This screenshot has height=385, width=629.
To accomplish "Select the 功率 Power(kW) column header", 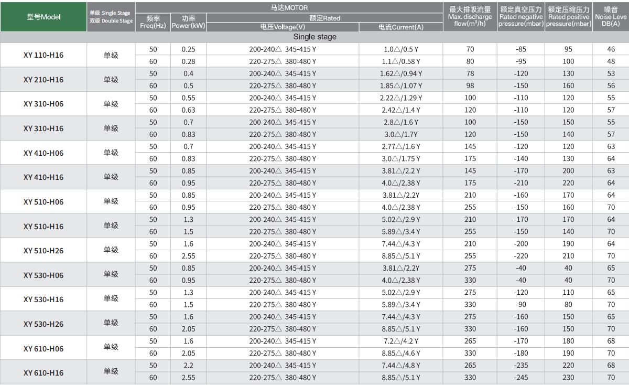I will click(188, 22).
